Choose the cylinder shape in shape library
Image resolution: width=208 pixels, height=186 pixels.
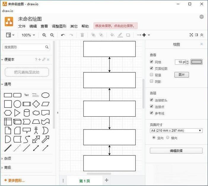[27, 113]
